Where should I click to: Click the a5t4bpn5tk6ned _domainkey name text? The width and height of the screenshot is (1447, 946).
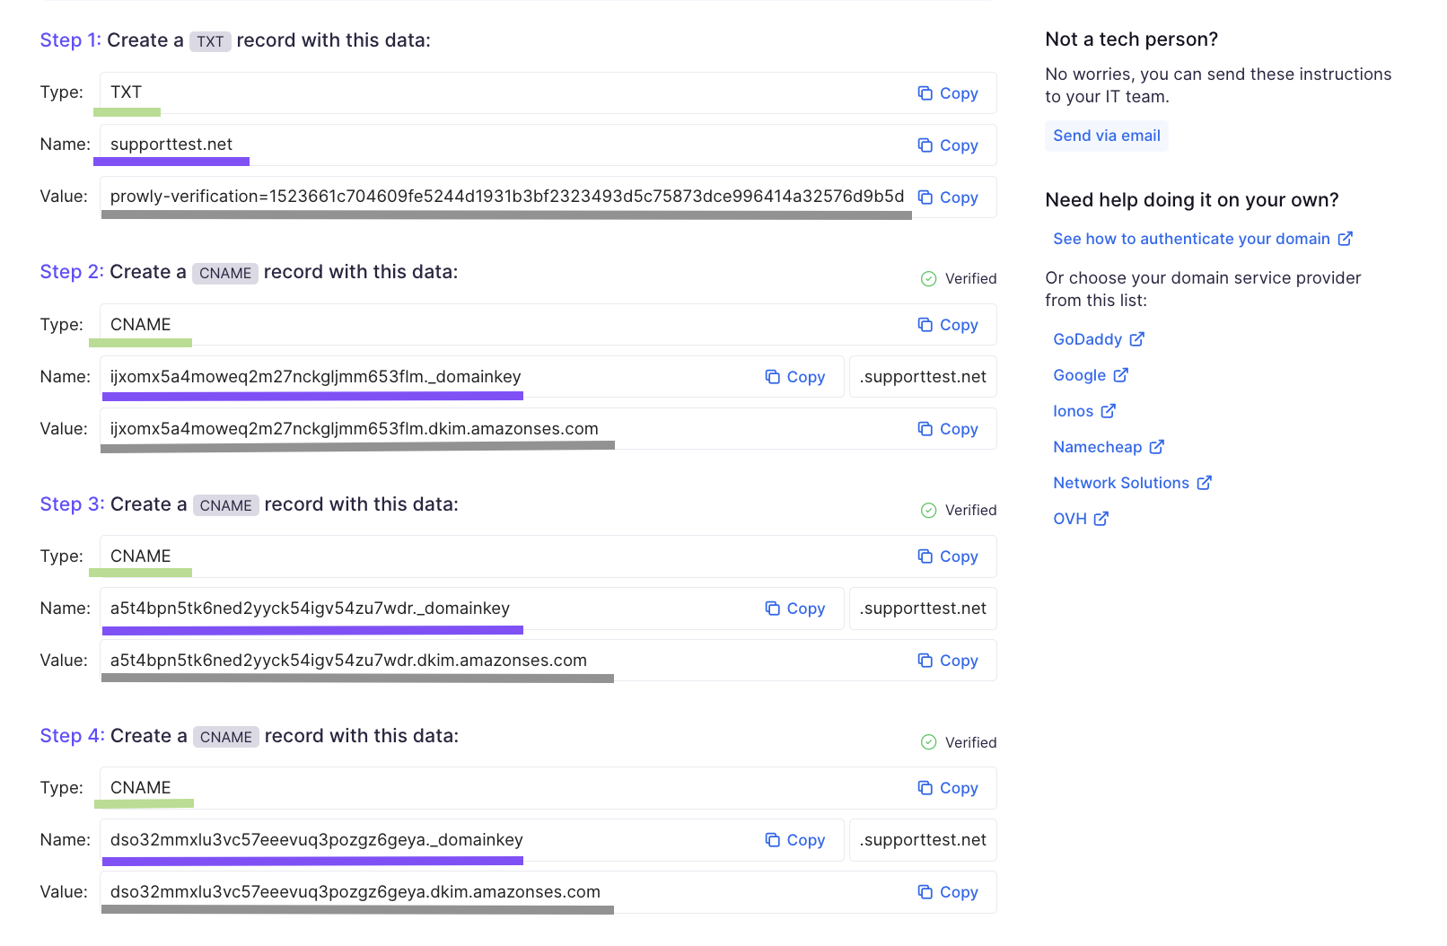pos(310,609)
